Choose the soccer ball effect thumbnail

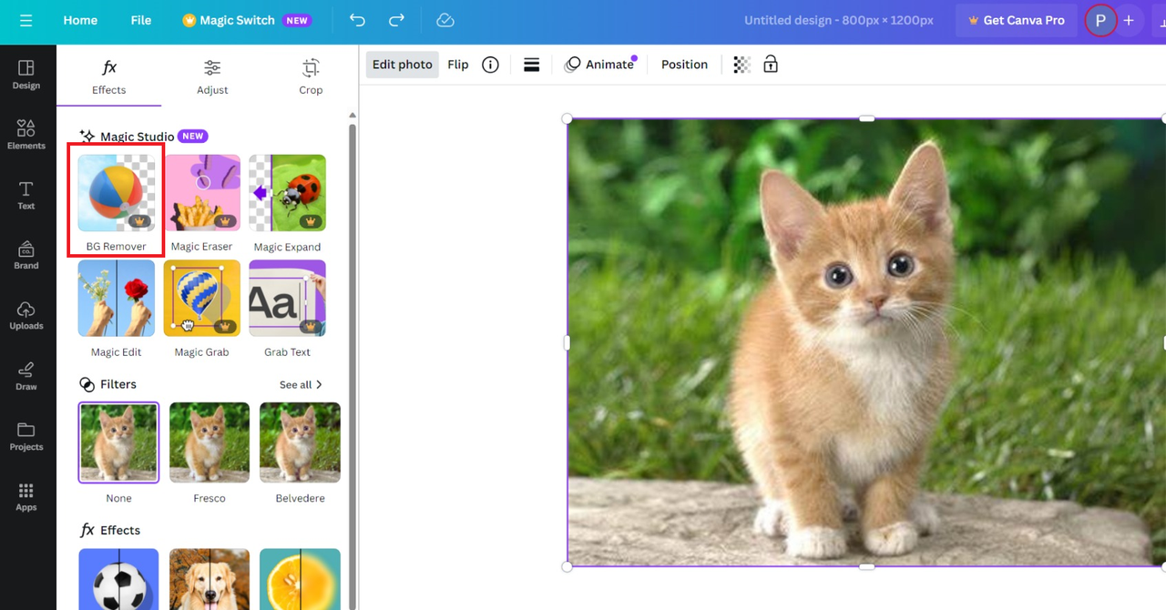tap(118, 579)
